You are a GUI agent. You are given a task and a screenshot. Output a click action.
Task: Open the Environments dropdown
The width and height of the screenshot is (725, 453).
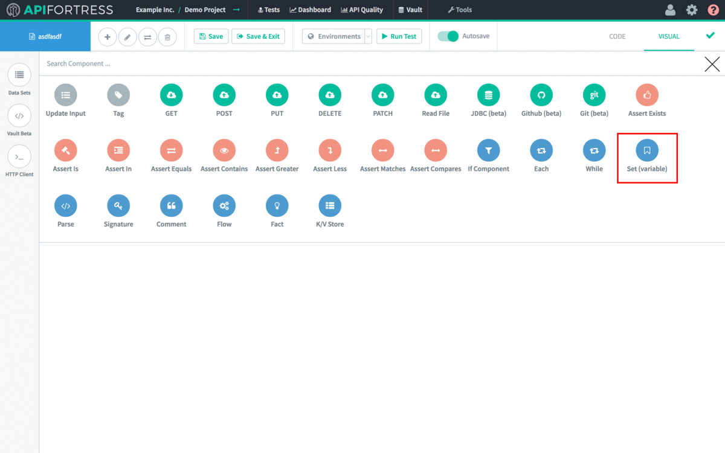337,36
